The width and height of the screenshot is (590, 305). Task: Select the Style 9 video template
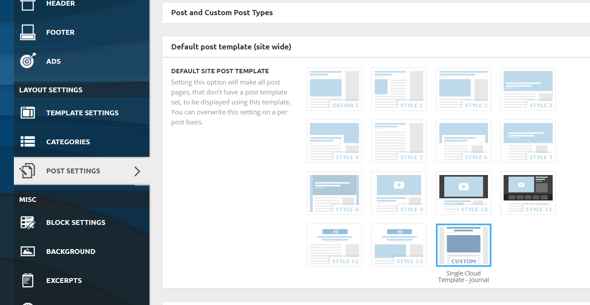coord(399,193)
